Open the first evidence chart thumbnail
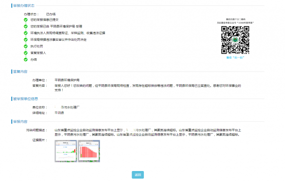Image resolution: width=285 pixels, height=181 pixels. coord(66,151)
